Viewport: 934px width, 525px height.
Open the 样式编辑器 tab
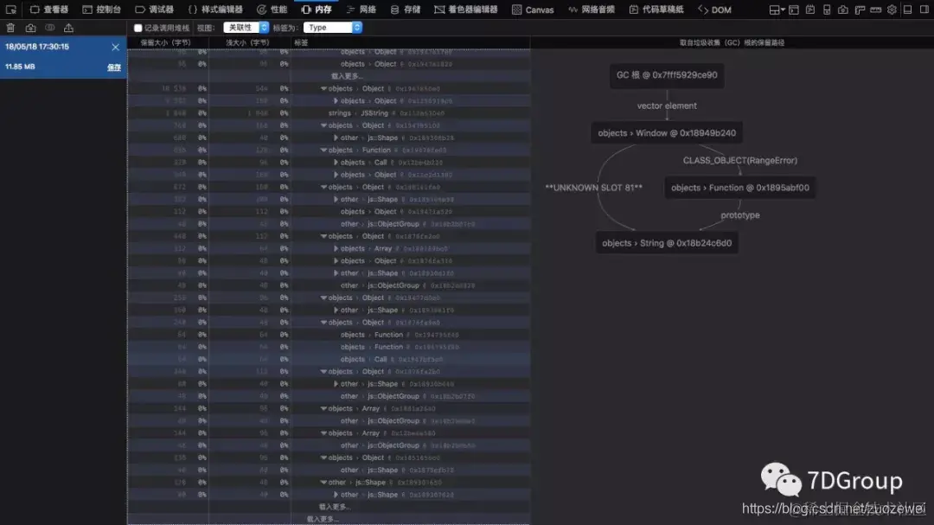215,10
